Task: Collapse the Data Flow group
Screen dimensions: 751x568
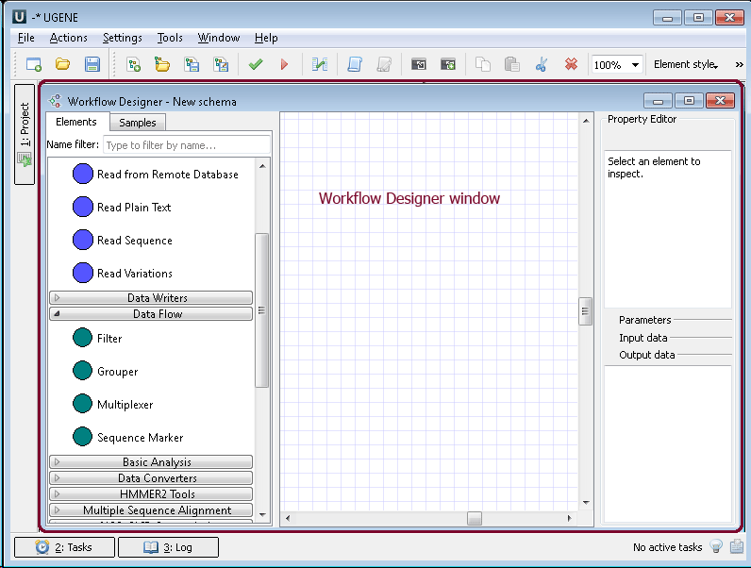Action: 151,313
